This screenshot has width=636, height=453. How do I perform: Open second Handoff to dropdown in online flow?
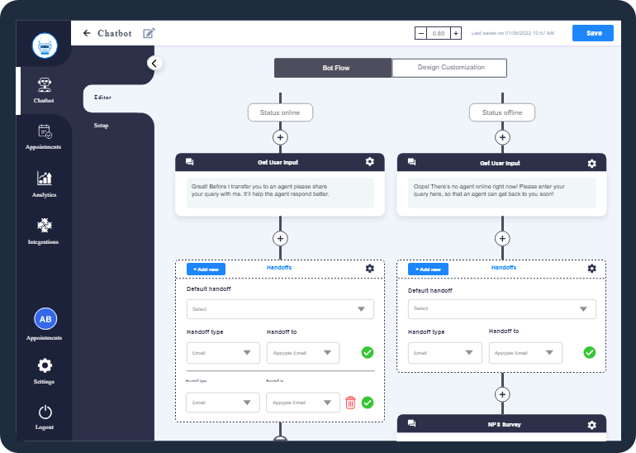coord(303,403)
